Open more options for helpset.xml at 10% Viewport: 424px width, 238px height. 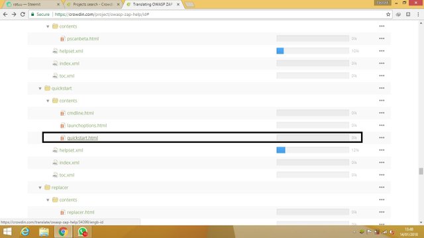[382, 51]
